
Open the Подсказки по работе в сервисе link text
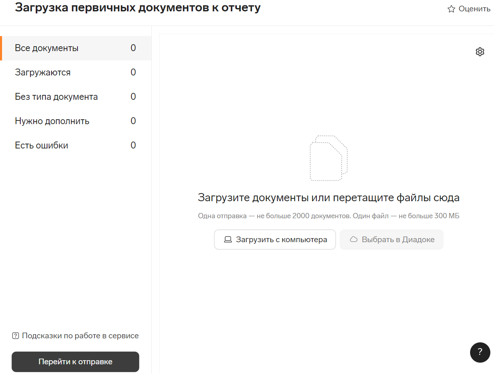point(80,336)
